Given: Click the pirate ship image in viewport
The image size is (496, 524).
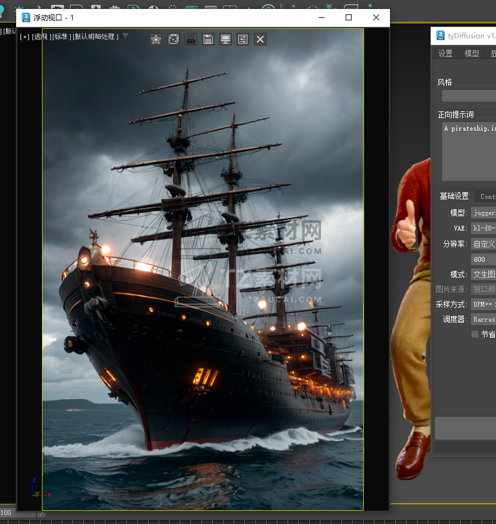Looking at the screenshot, I should pos(203,269).
